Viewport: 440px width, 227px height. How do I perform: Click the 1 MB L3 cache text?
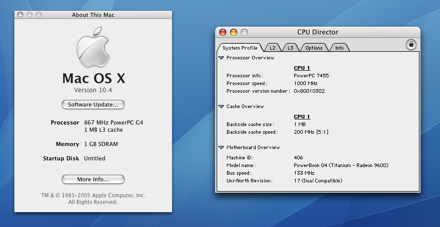[104, 130]
